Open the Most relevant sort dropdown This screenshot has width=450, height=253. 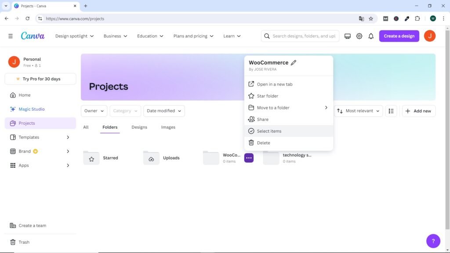(x=359, y=111)
